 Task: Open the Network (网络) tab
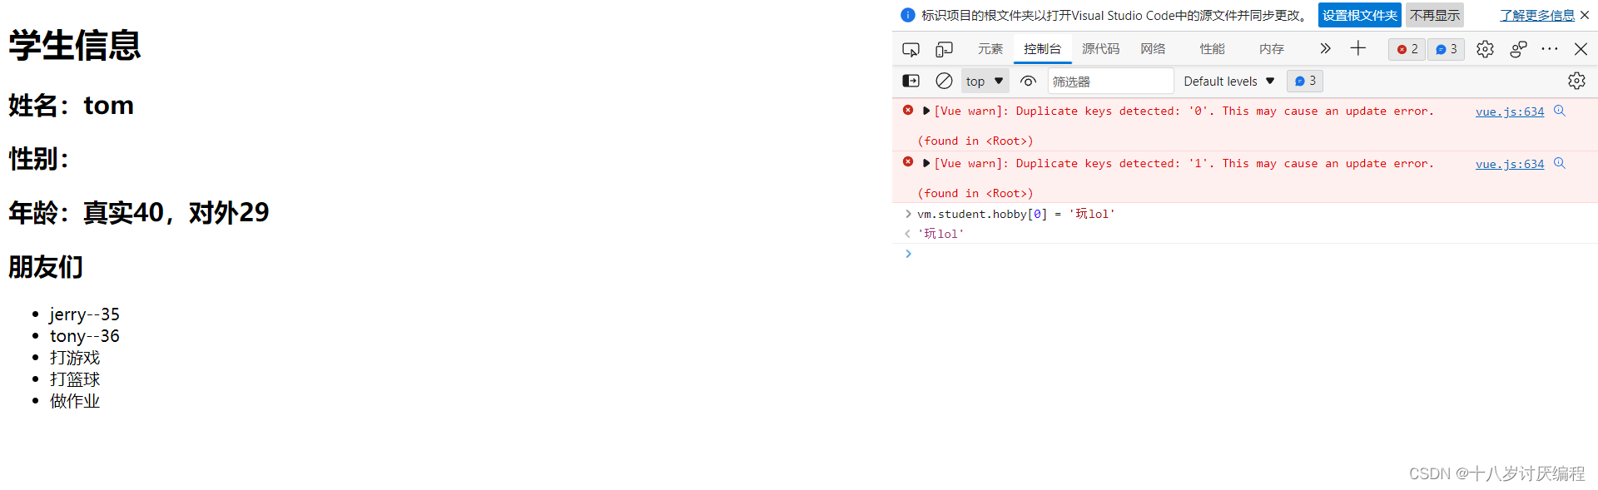coord(1153,49)
